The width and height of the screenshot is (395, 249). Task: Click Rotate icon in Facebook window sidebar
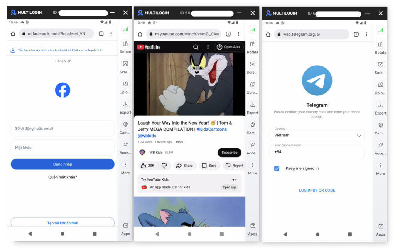(125, 44)
